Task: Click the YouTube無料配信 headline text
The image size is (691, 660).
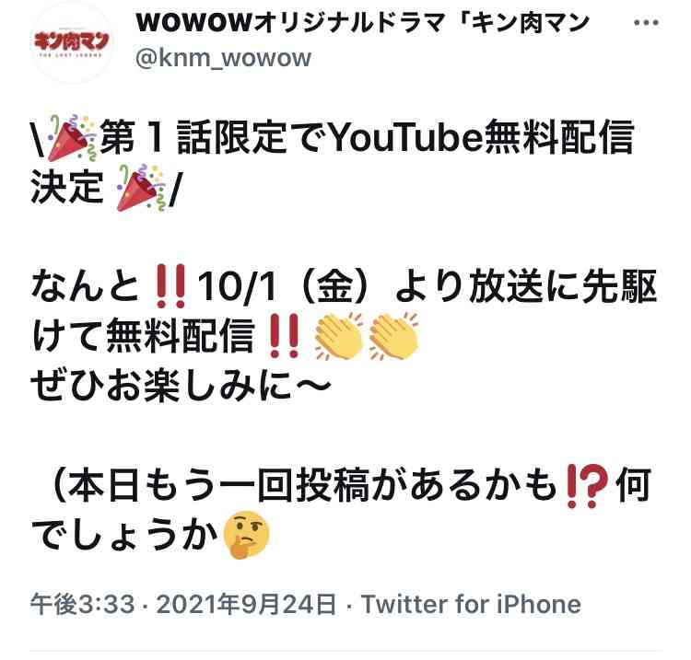Action: tap(482, 137)
